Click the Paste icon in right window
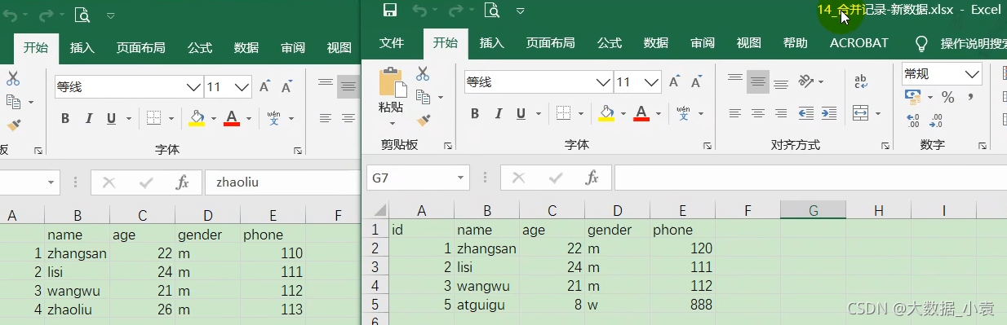This screenshot has width=1007, height=325. click(x=392, y=83)
